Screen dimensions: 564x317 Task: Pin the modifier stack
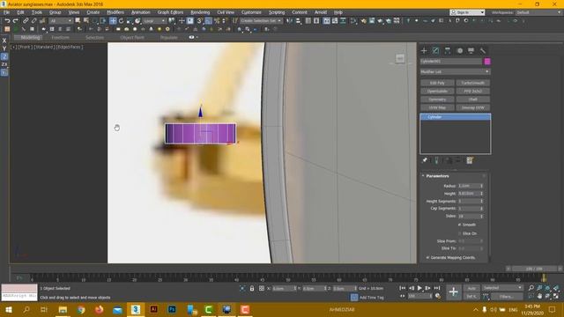425,160
